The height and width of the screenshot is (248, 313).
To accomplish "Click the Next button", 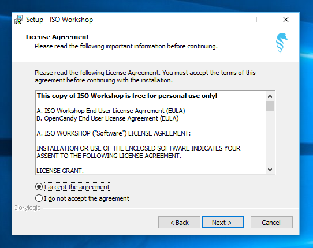I will coord(222,222).
